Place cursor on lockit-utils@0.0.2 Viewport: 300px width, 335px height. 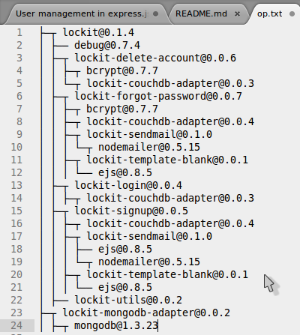(128, 300)
